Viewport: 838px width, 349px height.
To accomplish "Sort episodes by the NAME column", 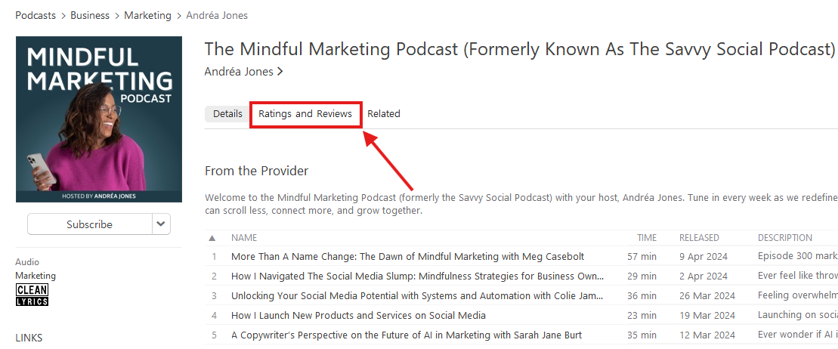I will (244, 238).
